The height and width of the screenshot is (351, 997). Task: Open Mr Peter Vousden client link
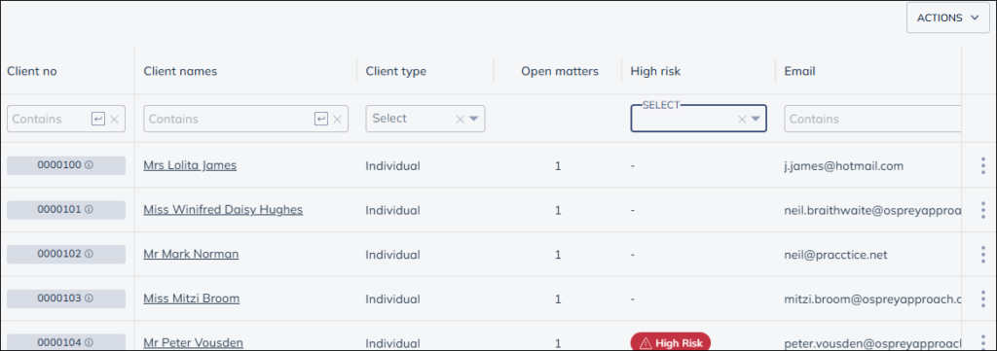(x=194, y=343)
